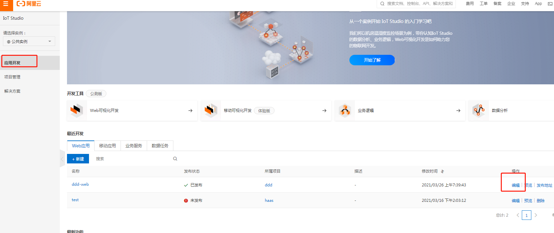
Task: Click the Alibaba Cloud logo
Action: (29, 4)
